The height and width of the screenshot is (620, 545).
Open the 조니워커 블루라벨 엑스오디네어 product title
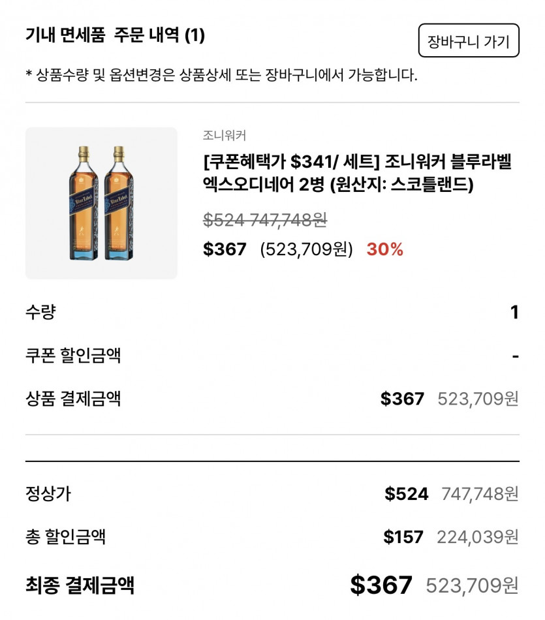pyautogui.click(x=357, y=173)
